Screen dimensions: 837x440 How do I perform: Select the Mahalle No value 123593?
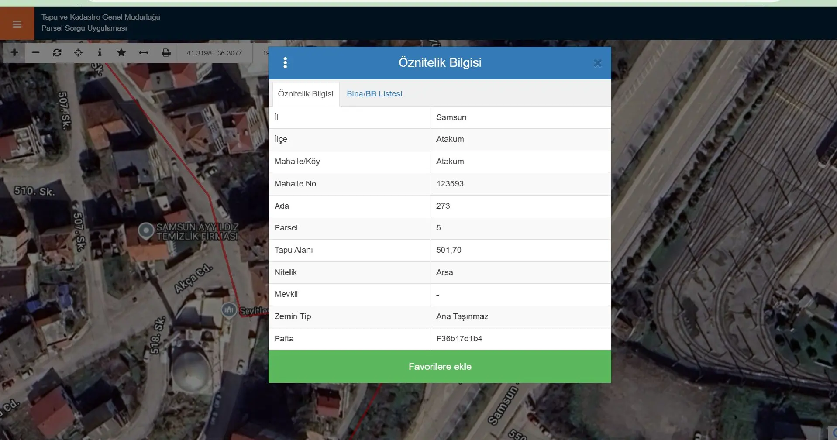pos(450,184)
